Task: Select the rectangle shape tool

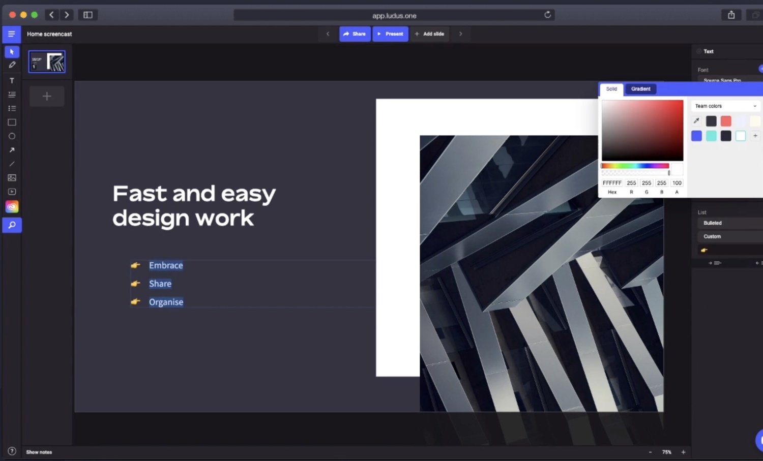Action: click(x=12, y=122)
